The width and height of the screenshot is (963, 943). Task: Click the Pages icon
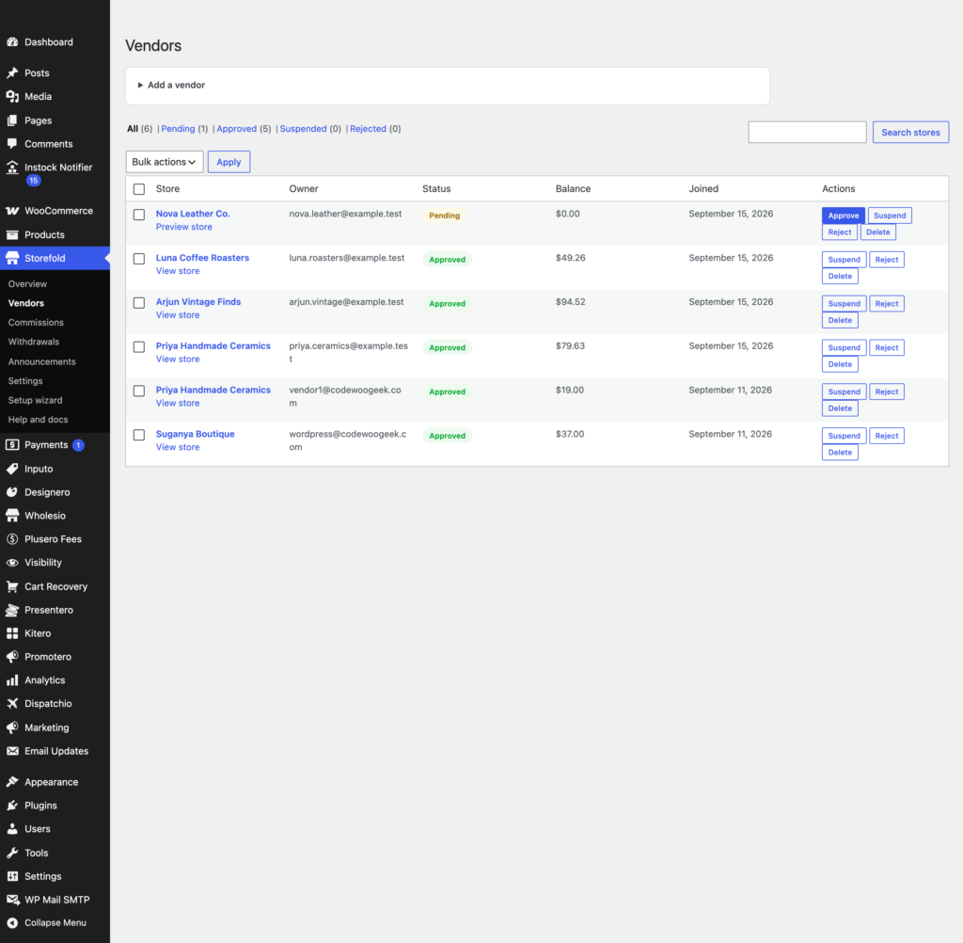[x=12, y=120]
